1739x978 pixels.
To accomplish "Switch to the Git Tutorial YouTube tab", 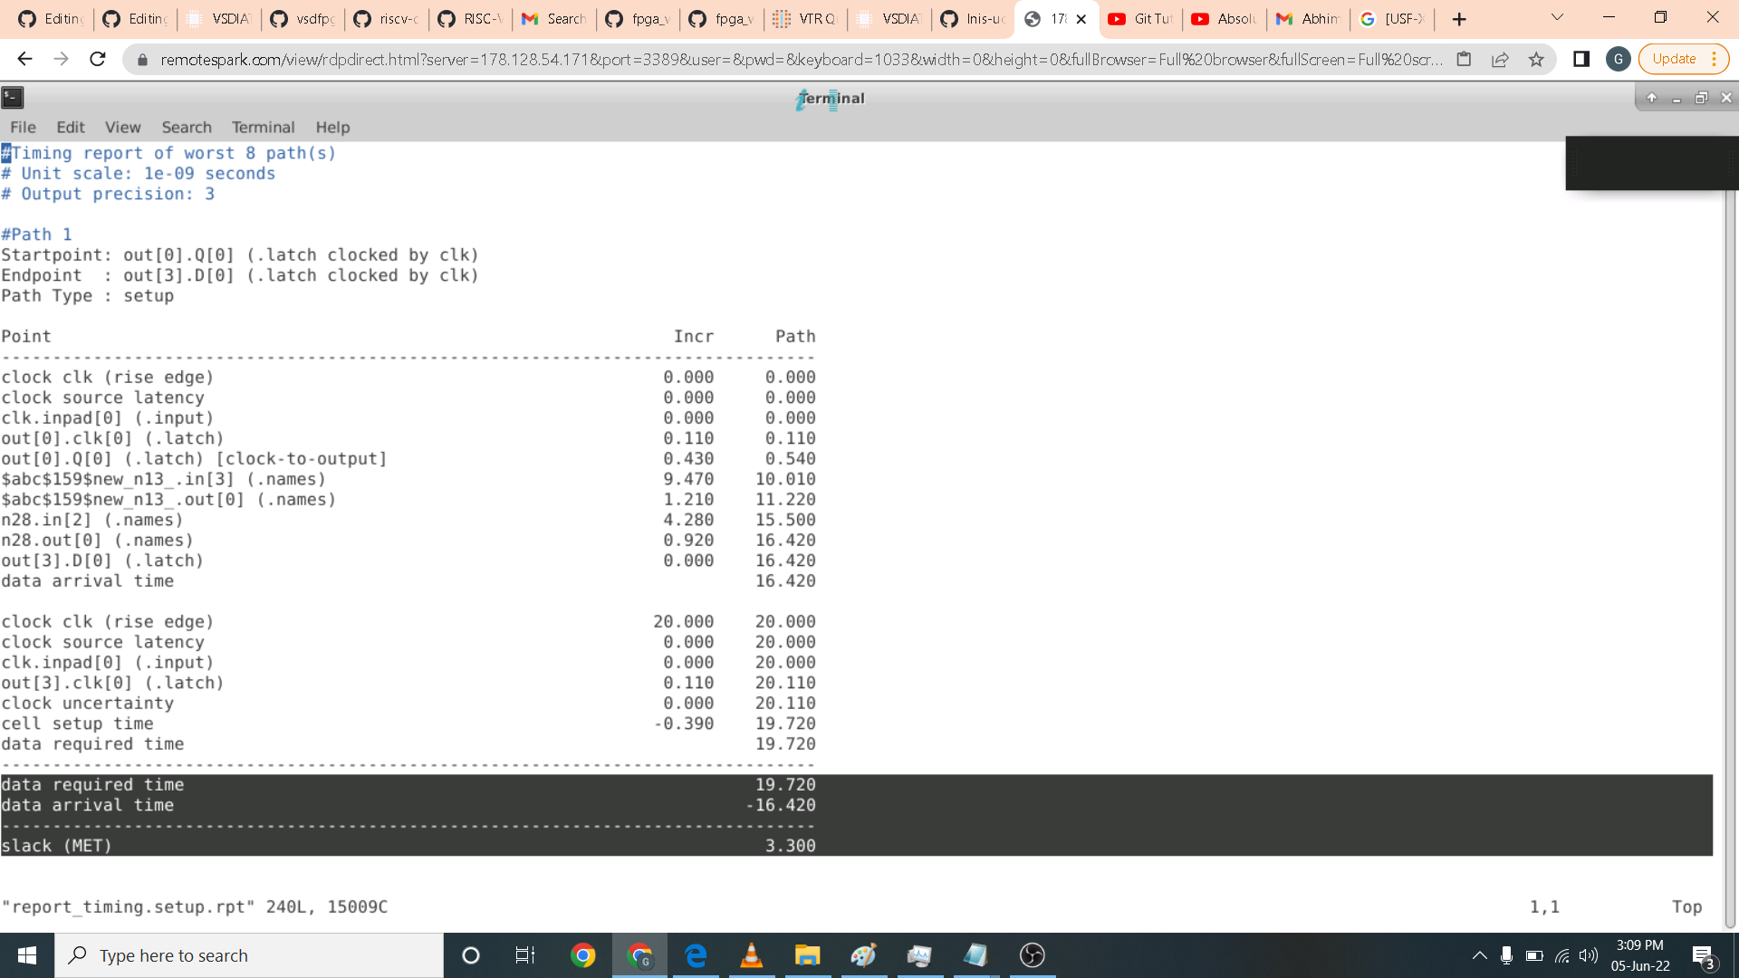I will coord(1141,19).
